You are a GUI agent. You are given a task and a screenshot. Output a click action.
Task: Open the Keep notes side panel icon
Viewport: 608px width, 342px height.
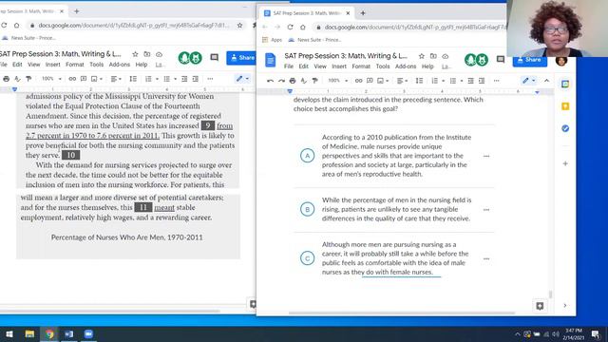click(565, 106)
